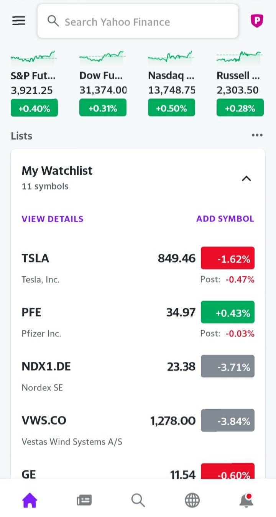This screenshot has width=276, height=517.
Task: Open the Lists three-dot options menu
Action: pos(257,135)
